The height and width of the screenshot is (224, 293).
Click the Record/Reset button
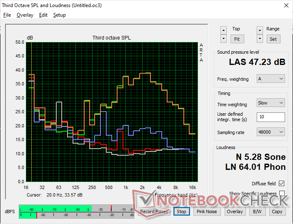(x=154, y=212)
